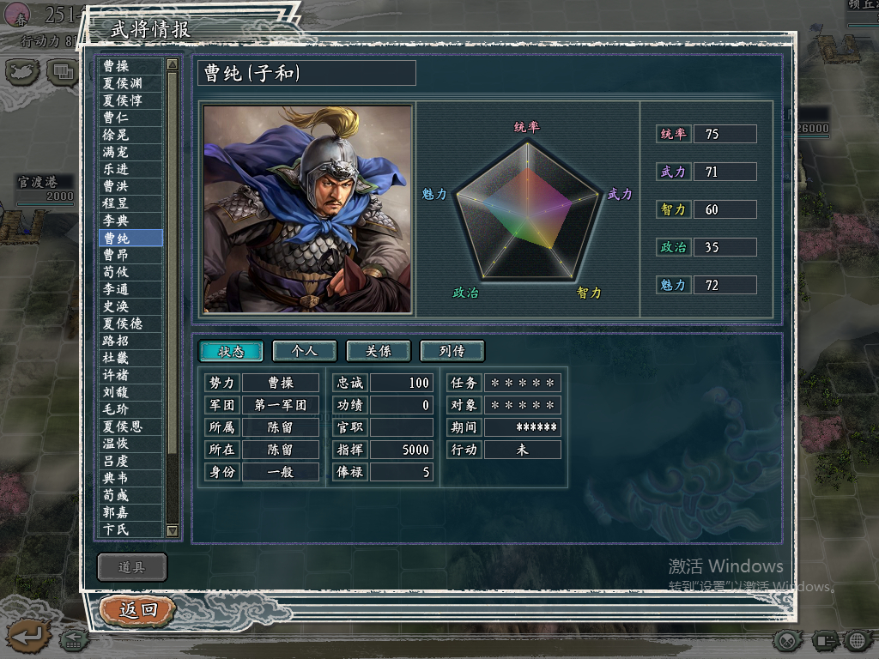Click the overlapping windows icon at top left
The width and height of the screenshot is (879, 659).
pos(62,72)
